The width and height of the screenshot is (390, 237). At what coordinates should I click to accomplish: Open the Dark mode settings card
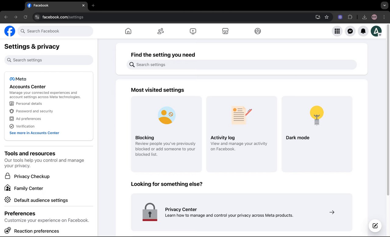click(317, 134)
